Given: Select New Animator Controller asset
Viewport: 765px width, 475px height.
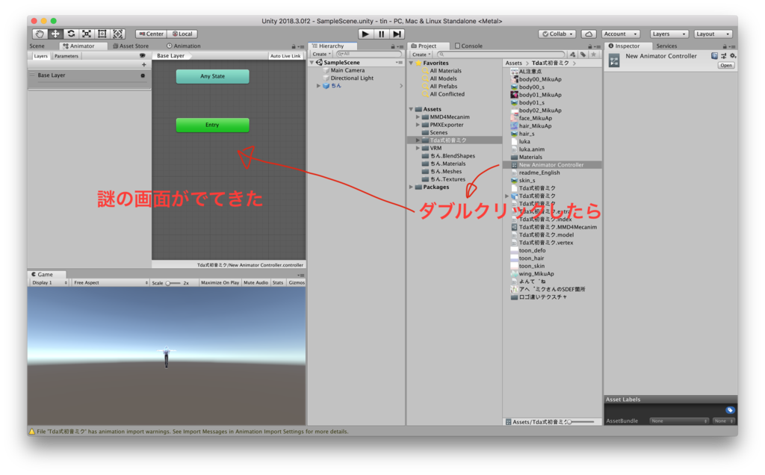Looking at the screenshot, I should pyautogui.click(x=551, y=165).
